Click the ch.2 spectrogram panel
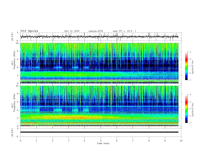Viewport: 204px width, 158px height. tap(99, 106)
